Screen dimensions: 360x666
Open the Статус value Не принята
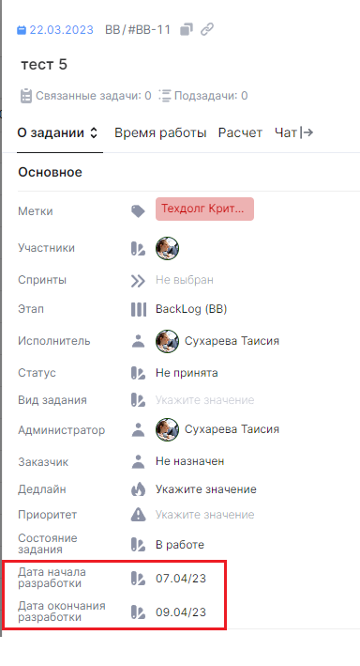tap(187, 373)
